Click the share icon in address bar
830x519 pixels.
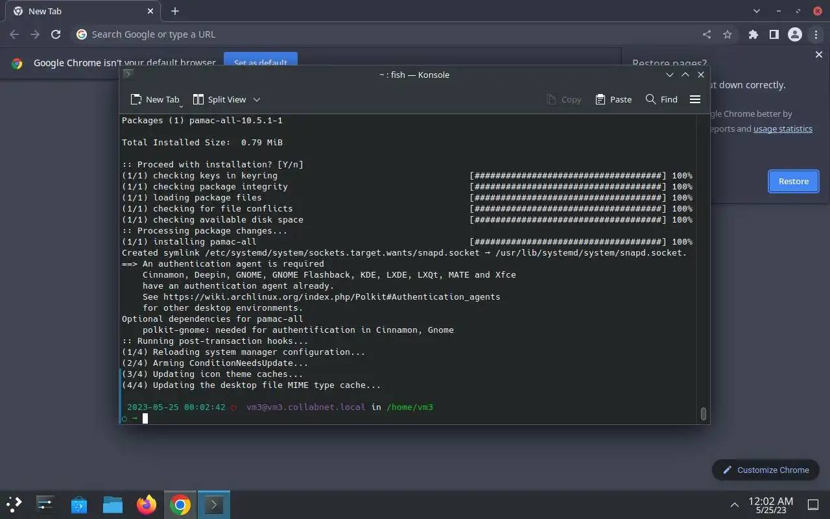(x=707, y=34)
